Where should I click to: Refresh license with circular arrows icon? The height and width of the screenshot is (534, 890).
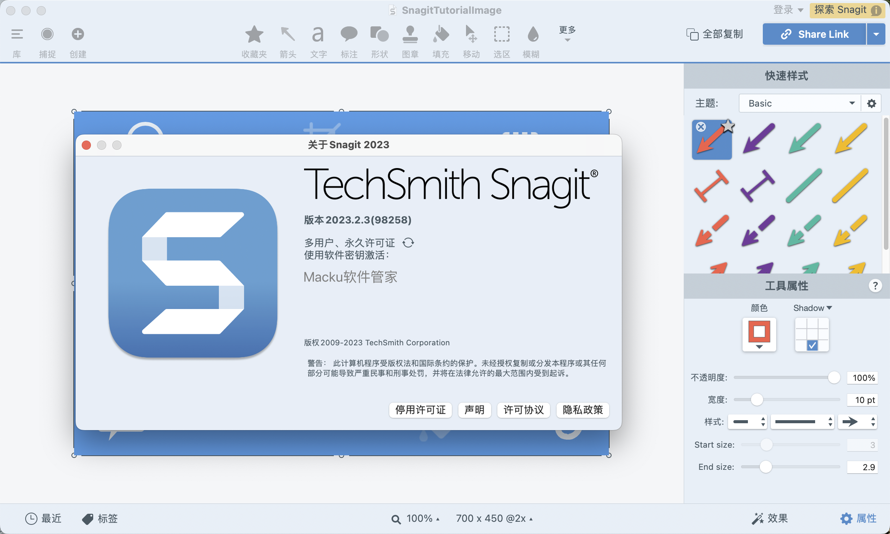pyautogui.click(x=408, y=243)
